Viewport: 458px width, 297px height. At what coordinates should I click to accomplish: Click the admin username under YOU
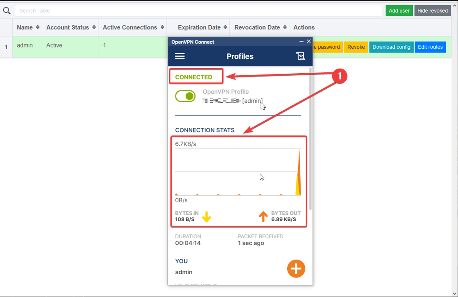click(184, 272)
